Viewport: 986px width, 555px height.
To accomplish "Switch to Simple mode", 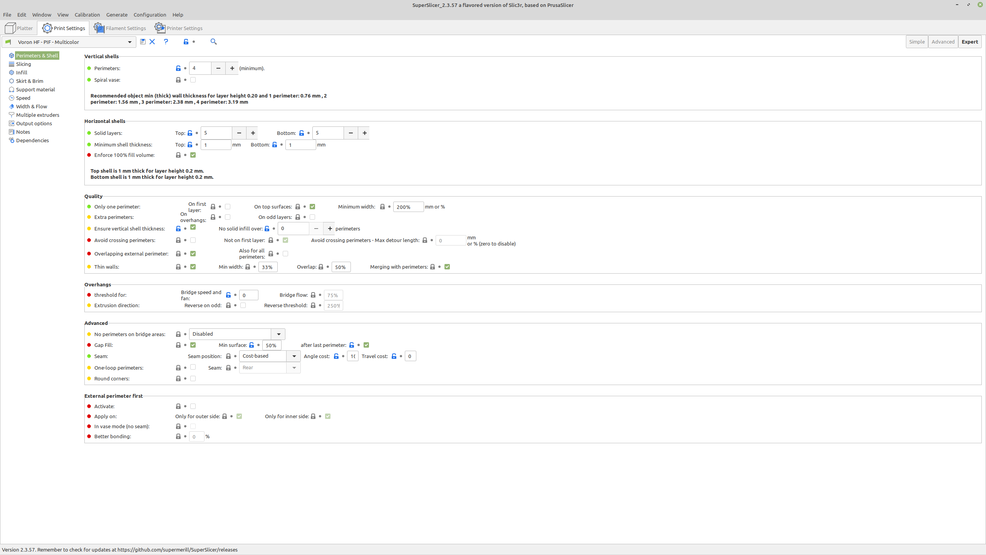I will 917,42.
